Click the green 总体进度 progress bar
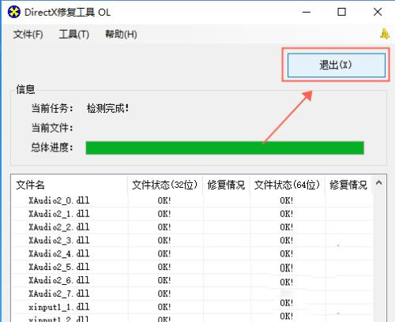 coord(224,148)
